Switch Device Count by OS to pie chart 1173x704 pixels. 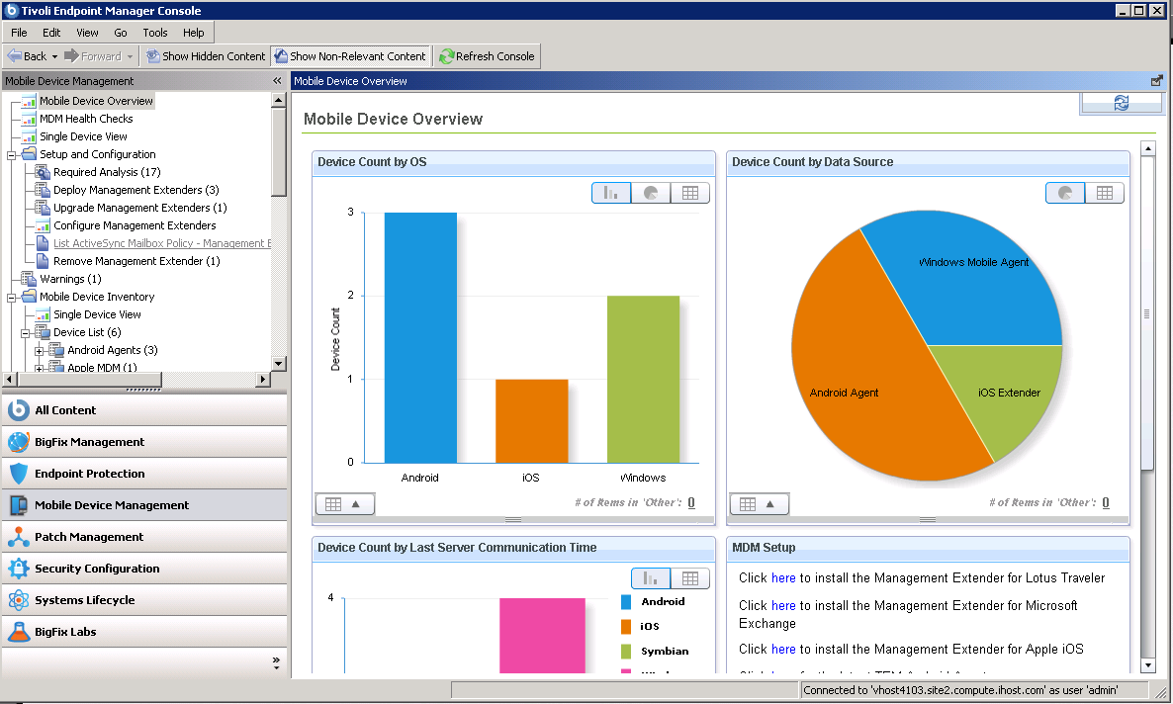tap(651, 193)
